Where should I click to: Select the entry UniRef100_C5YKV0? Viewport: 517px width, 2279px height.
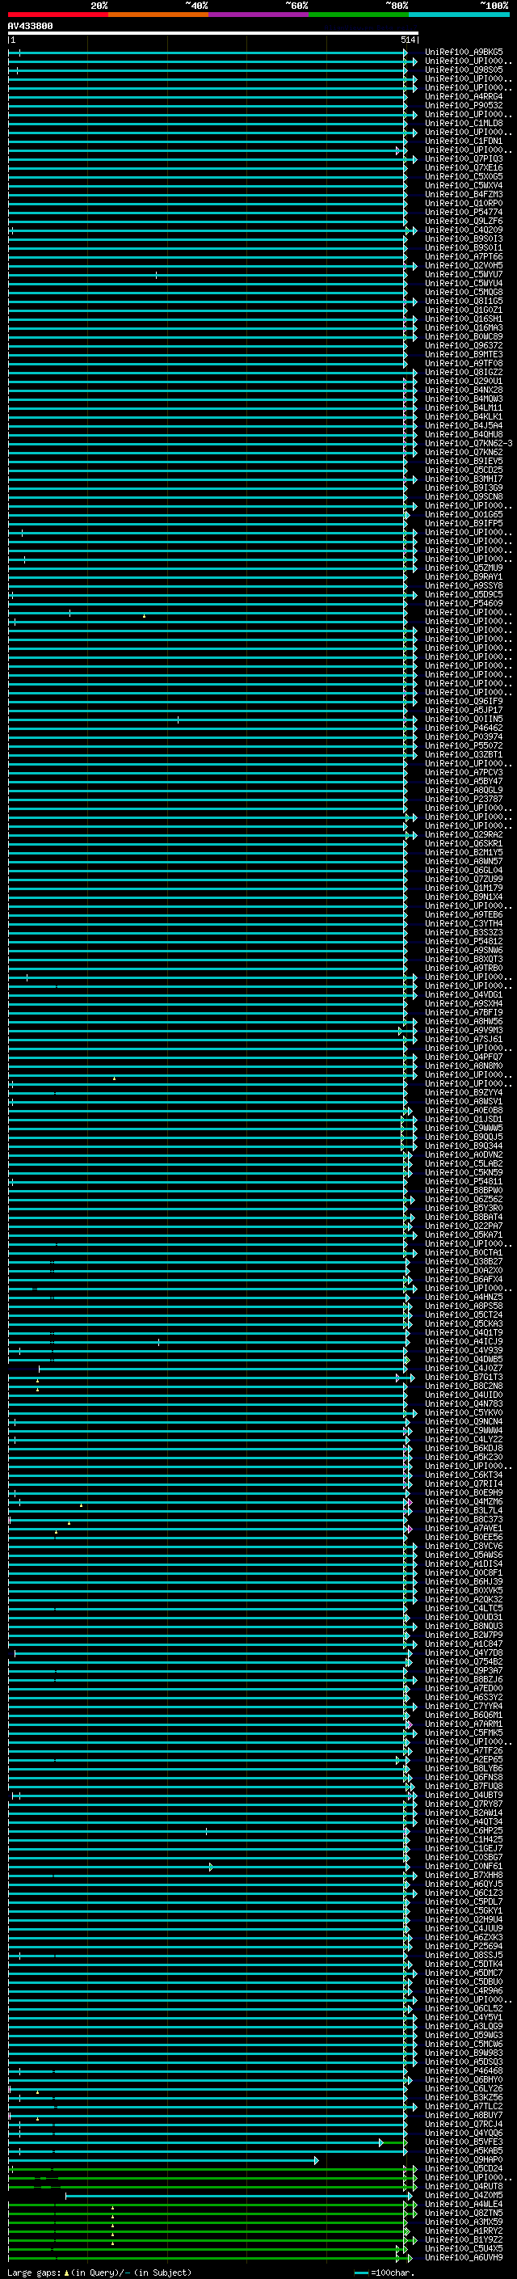click(464, 1413)
